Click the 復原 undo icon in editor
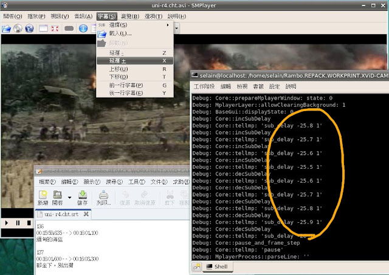Screen dimensions: 389x275 coord(125,198)
